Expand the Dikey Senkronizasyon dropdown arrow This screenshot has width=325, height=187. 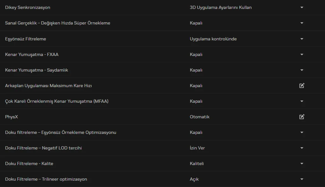point(302,7)
